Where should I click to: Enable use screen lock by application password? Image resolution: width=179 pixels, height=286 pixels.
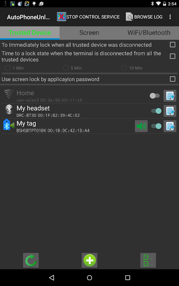pyautogui.click(x=173, y=79)
